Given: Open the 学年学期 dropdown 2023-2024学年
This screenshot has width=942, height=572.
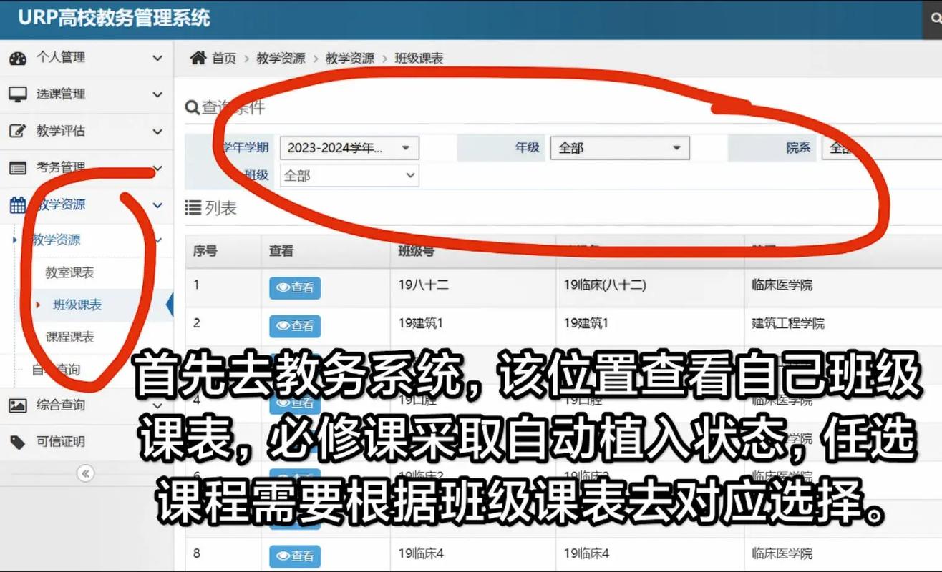Looking at the screenshot, I should [349, 148].
